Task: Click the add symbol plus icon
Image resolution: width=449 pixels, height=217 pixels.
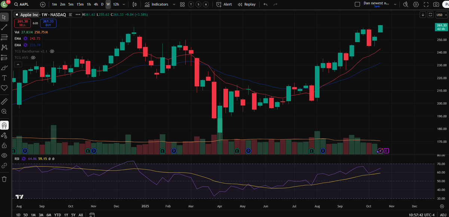Action: (43, 4)
